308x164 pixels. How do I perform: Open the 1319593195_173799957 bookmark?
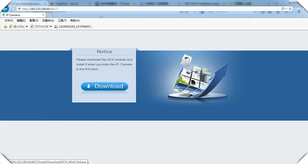pyautogui.click(x=73, y=27)
